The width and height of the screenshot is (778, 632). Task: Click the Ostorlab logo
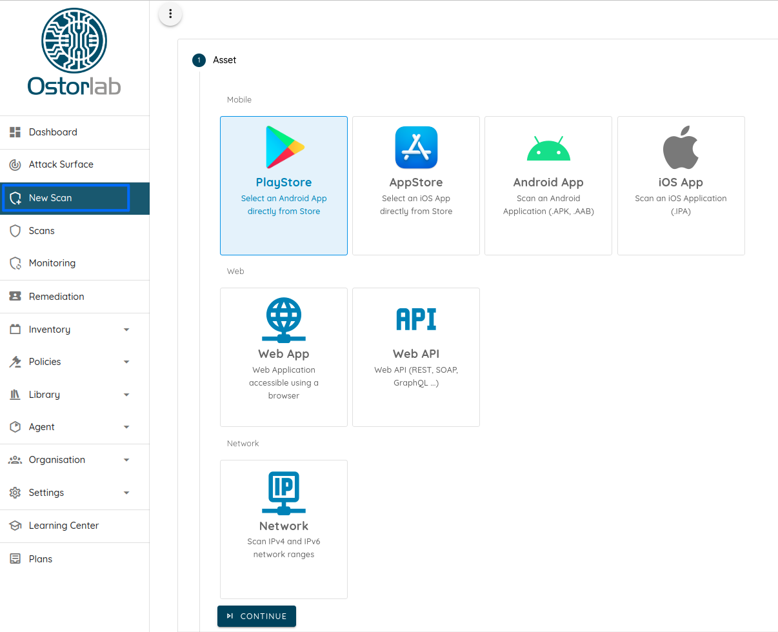(x=74, y=52)
